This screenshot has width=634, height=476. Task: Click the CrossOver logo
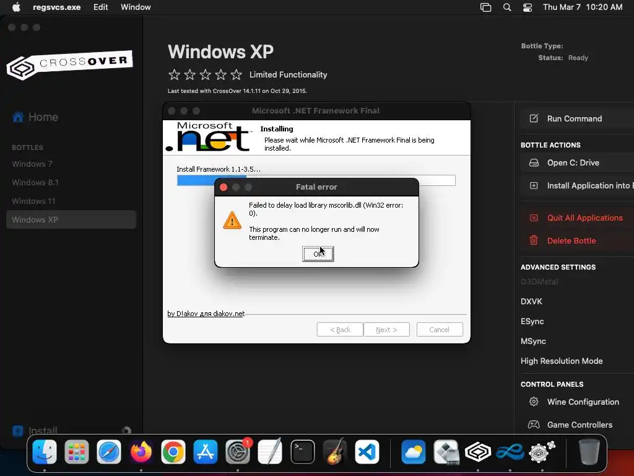pyautogui.click(x=69, y=64)
